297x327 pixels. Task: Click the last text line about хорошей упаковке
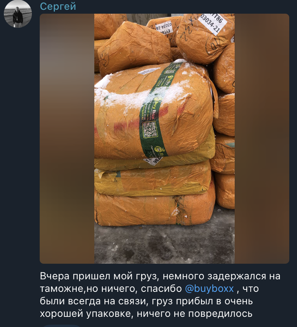[146, 314]
